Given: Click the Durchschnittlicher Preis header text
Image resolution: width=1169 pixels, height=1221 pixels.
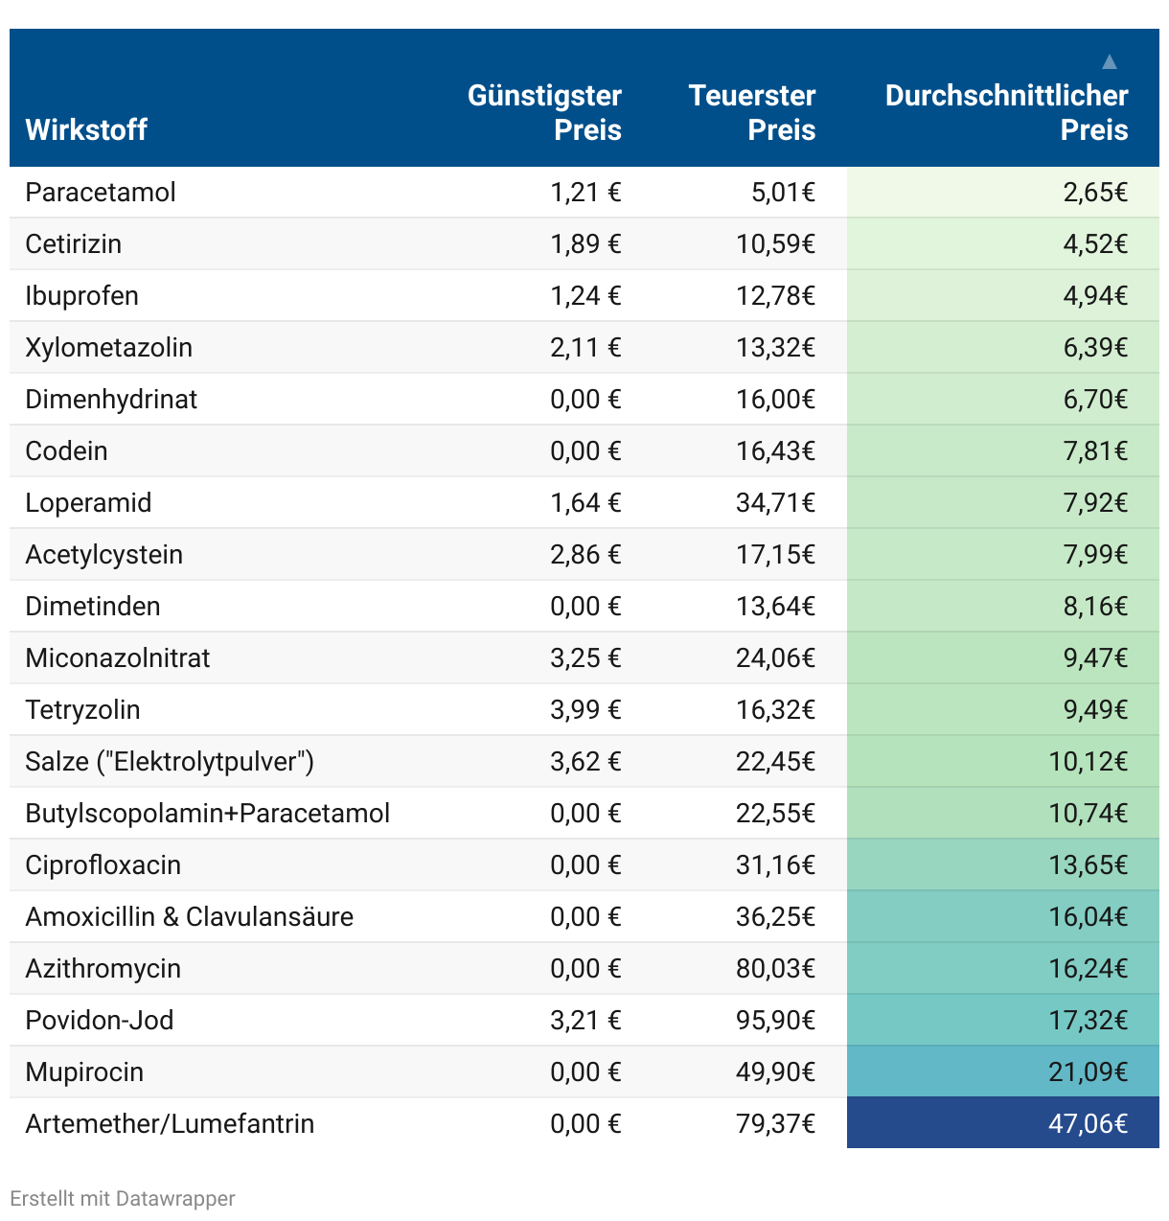Looking at the screenshot, I should click(x=1006, y=112).
